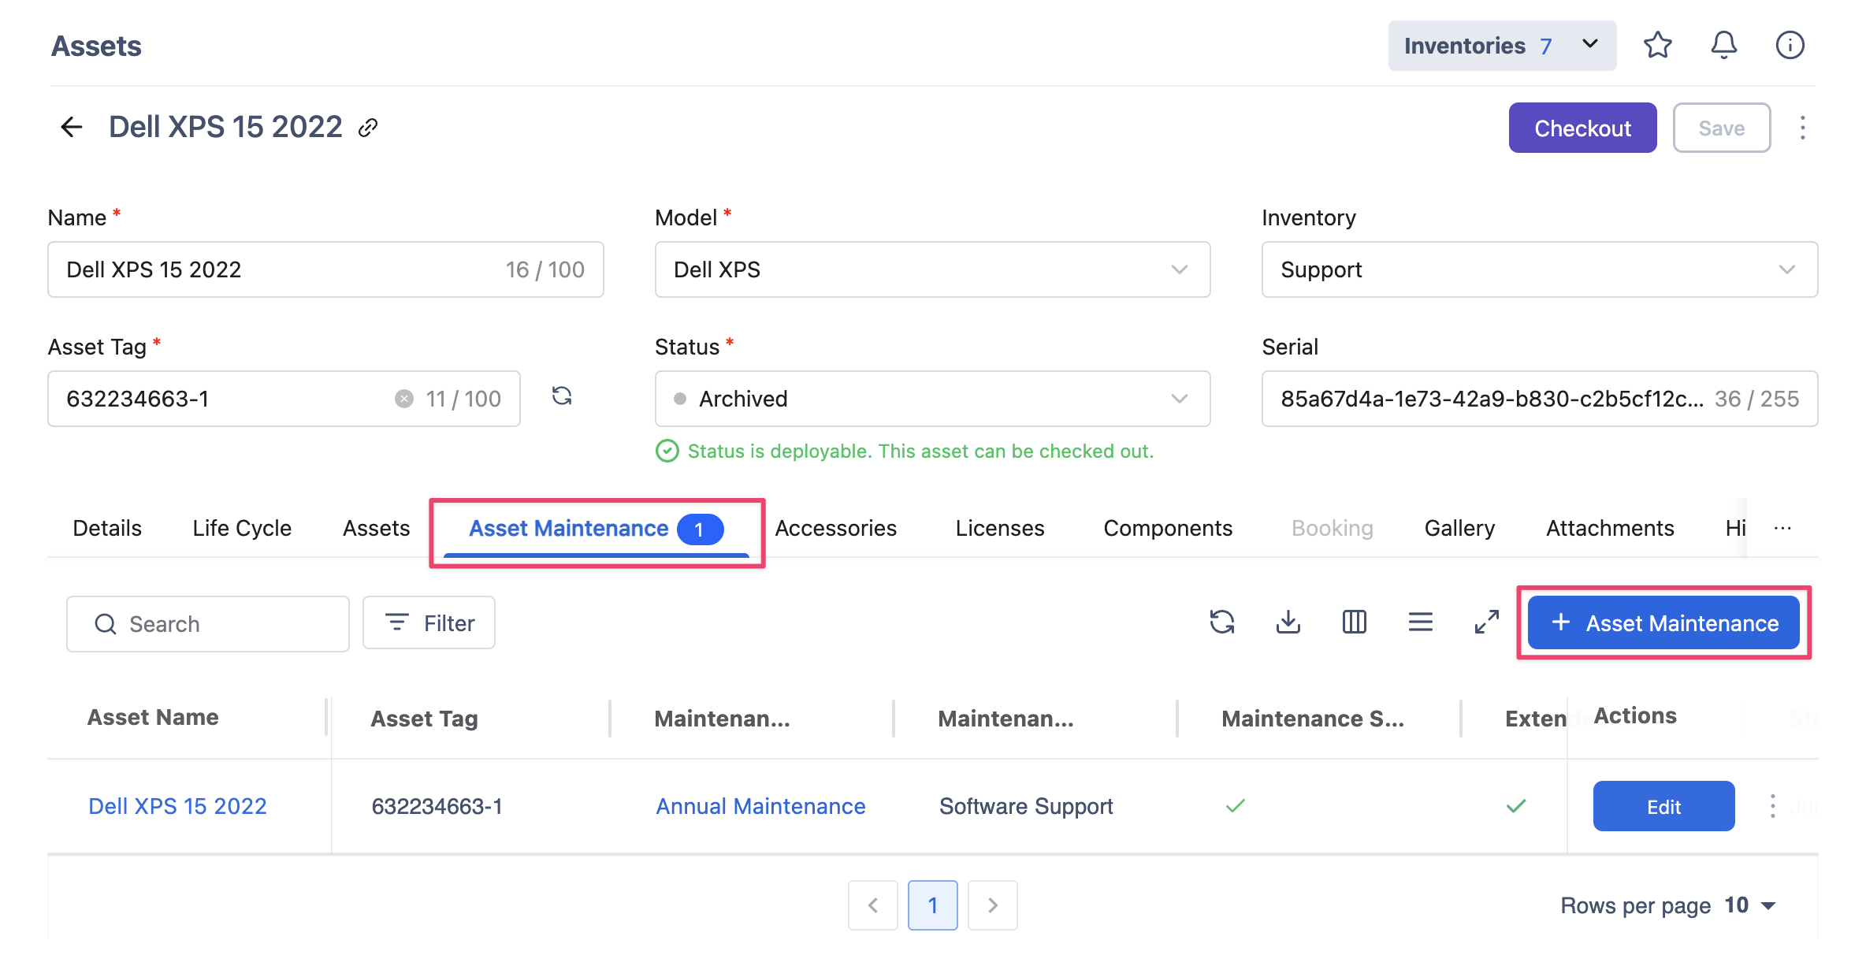This screenshot has width=1866, height=966.
Task: Click the Software Support cell
Action: pyautogui.click(x=1026, y=806)
